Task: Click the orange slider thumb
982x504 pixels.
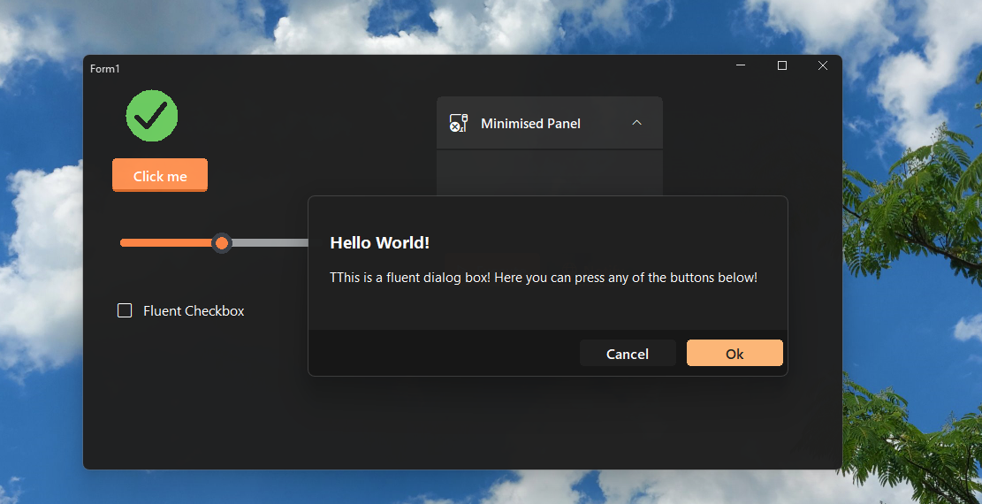Action: pyautogui.click(x=222, y=242)
